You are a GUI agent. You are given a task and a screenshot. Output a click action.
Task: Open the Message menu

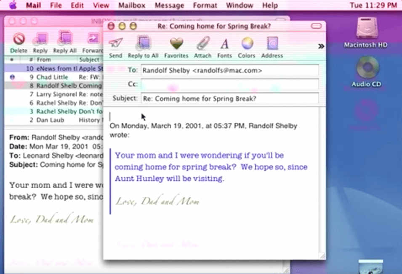(x=169, y=5)
